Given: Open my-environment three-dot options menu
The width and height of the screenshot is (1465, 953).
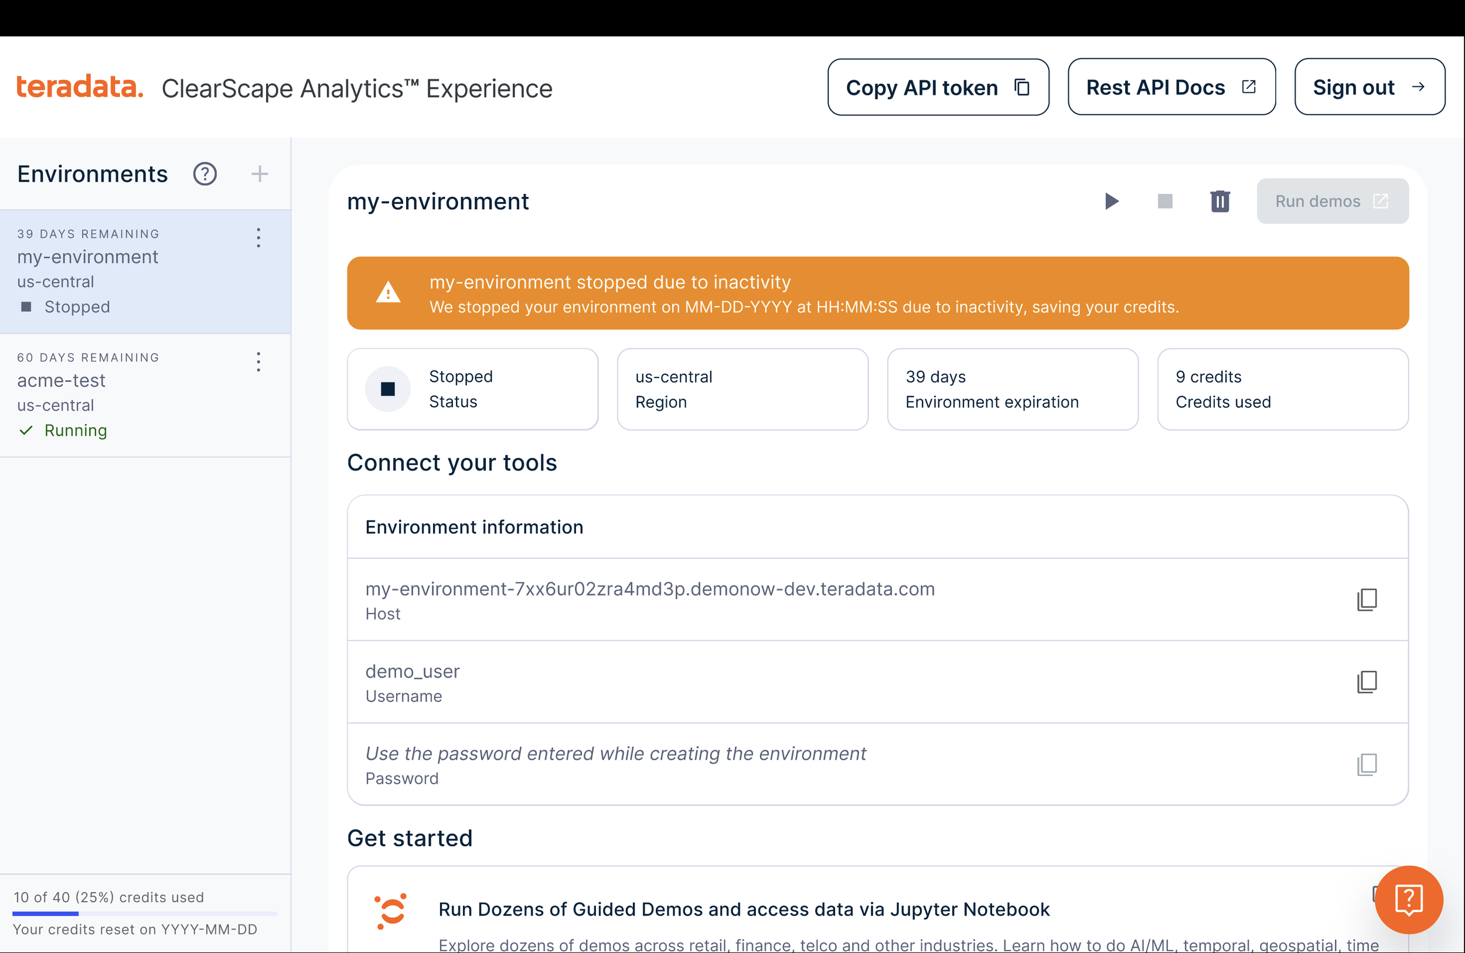Looking at the screenshot, I should 258,237.
